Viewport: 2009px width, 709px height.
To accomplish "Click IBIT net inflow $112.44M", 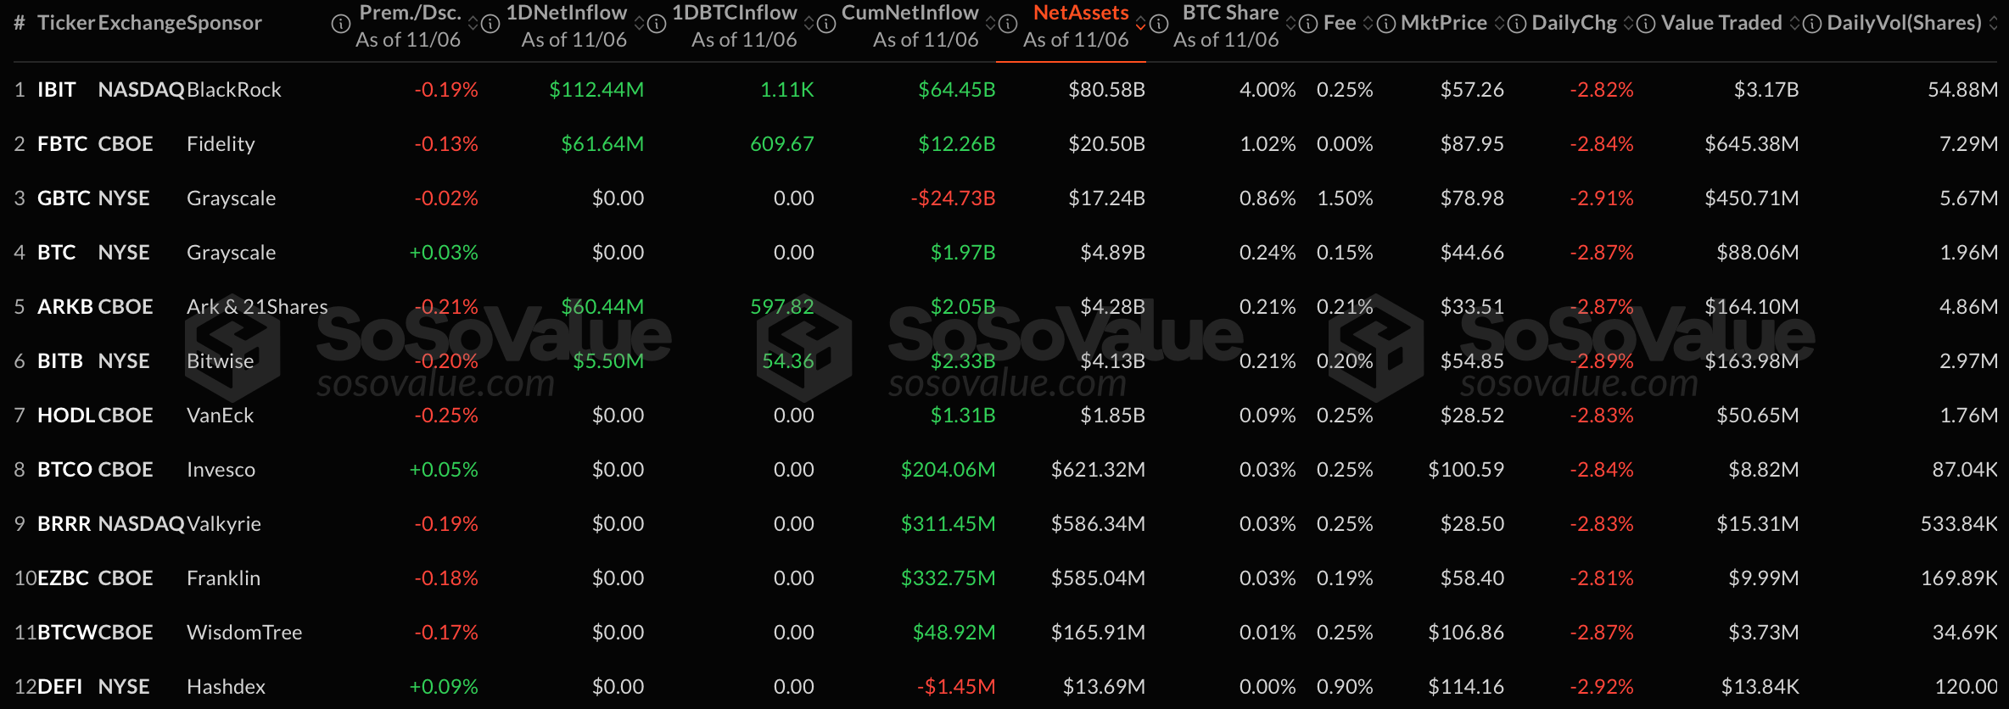I will (x=596, y=89).
